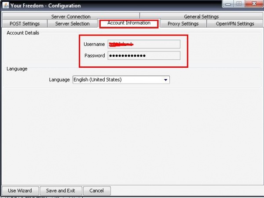Launch the Use Wizard button

(20, 191)
